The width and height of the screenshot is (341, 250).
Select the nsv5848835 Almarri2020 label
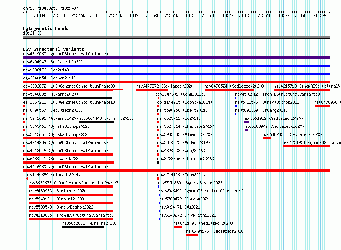point(51,94)
